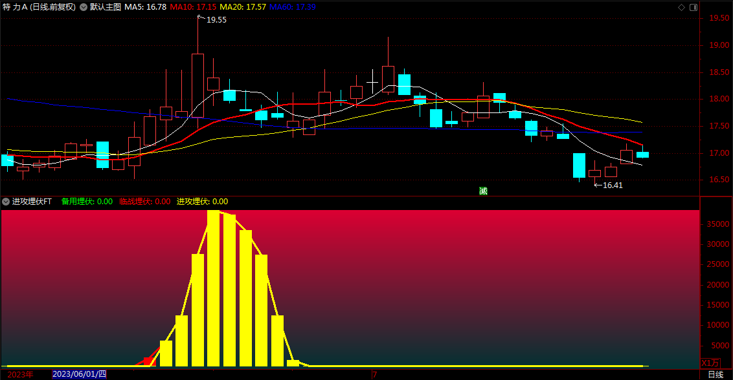
Task: Click the diamond icon at chart top right
Action: click(681, 7)
